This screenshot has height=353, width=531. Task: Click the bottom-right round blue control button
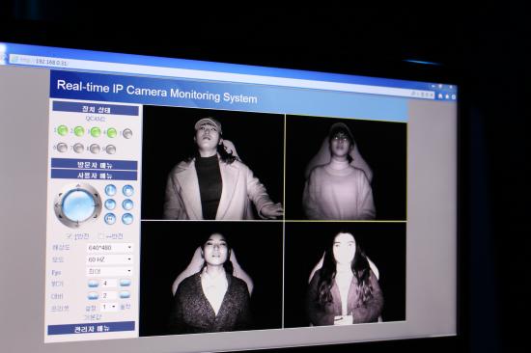click(127, 219)
